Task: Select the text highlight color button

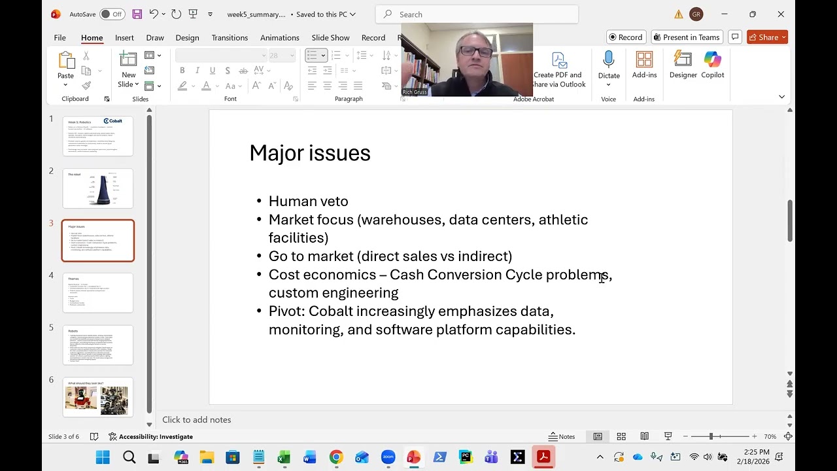Action: click(182, 86)
